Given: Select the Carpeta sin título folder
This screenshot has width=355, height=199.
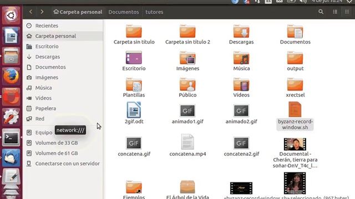Looking at the screenshot, I should [134, 35].
